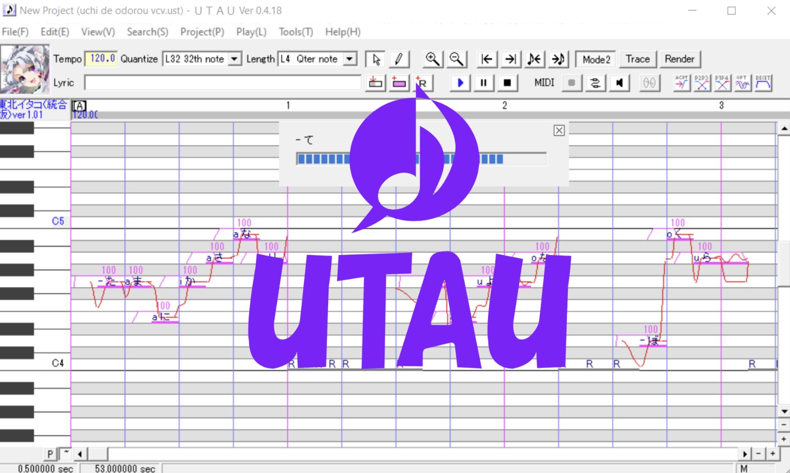Click the OPT envelope icon
This screenshot has height=473, width=790.
[x=742, y=83]
